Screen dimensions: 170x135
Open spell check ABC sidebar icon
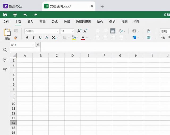click(5, 70)
